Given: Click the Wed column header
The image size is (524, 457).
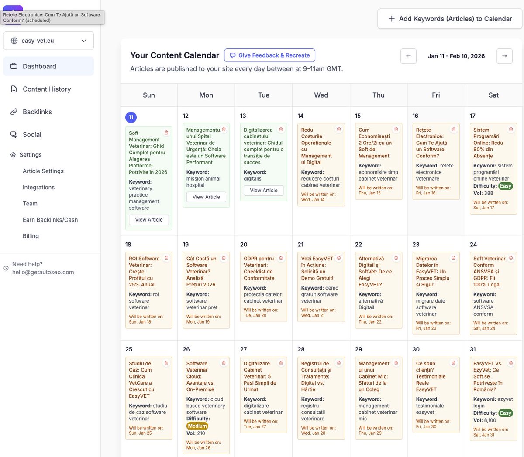Looking at the screenshot, I should pos(321,95).
